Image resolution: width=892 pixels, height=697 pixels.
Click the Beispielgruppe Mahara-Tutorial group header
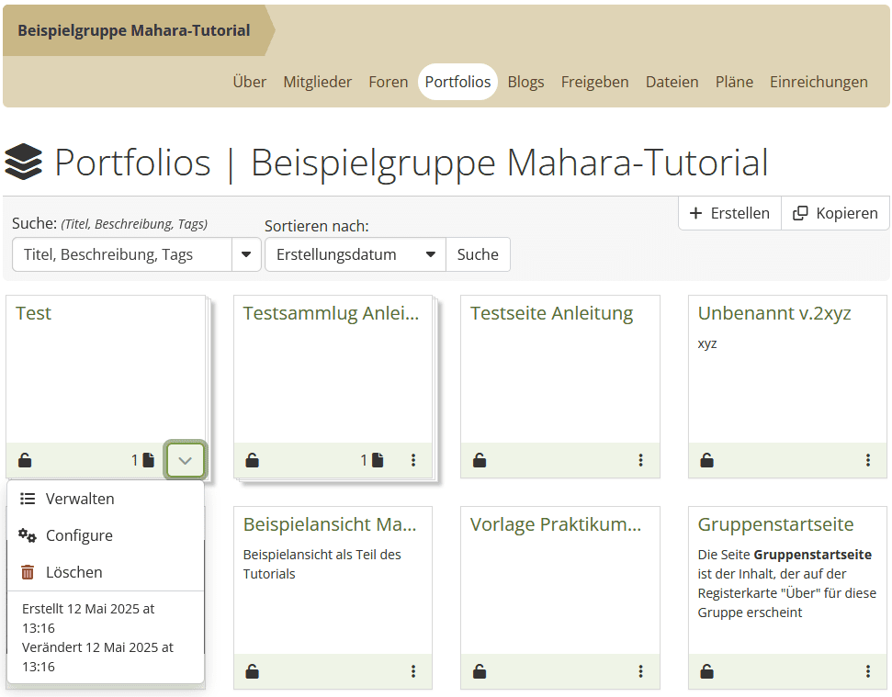(134, 30)
